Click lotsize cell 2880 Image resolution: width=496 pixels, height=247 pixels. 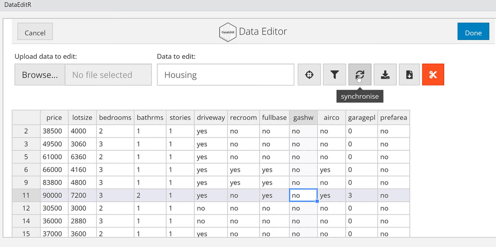click(x=82, y=221)
